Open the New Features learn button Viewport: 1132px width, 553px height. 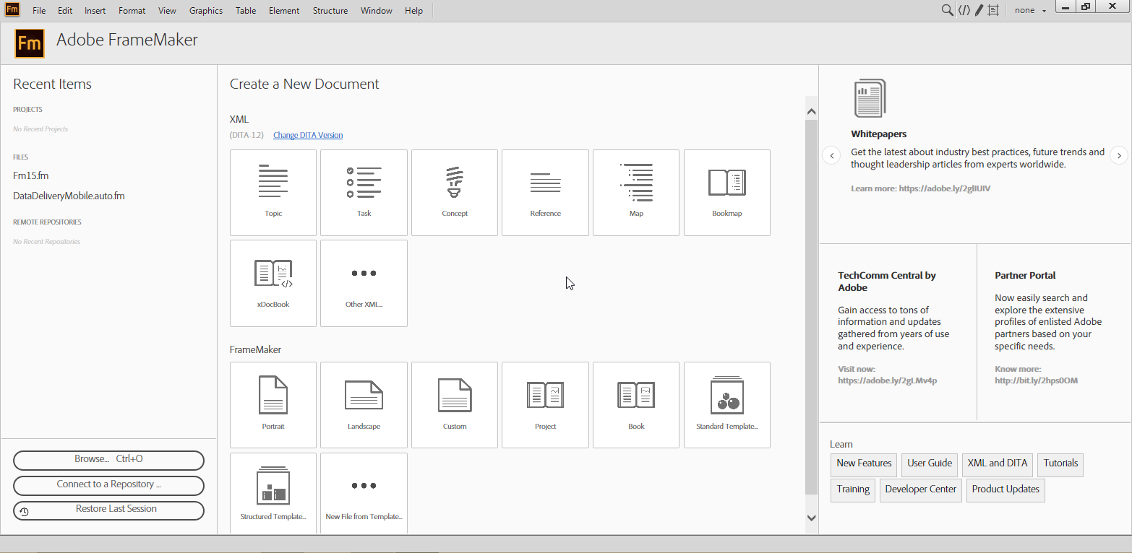pos(864,464)
